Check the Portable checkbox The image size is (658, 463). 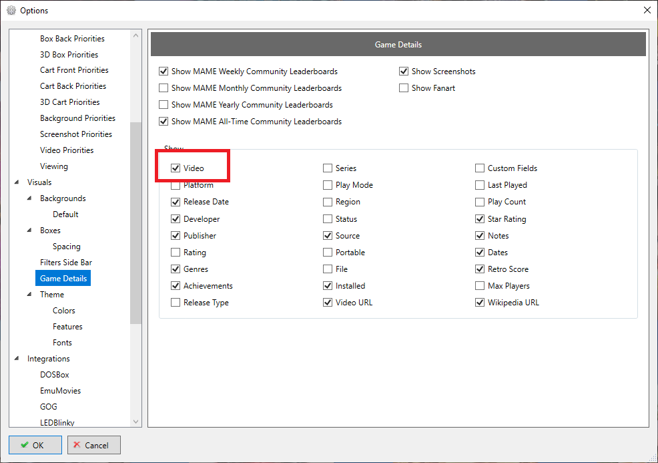coord(328,253)
